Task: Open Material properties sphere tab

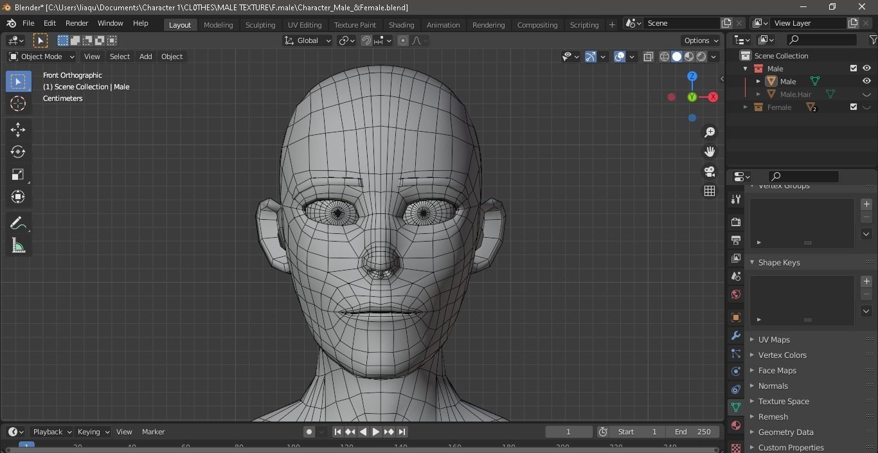Action: pos(736,425)
